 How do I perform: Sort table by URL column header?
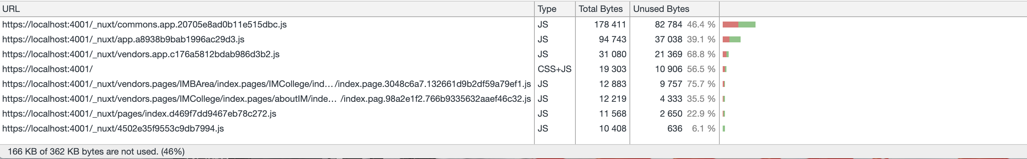(x=11, y=9)
